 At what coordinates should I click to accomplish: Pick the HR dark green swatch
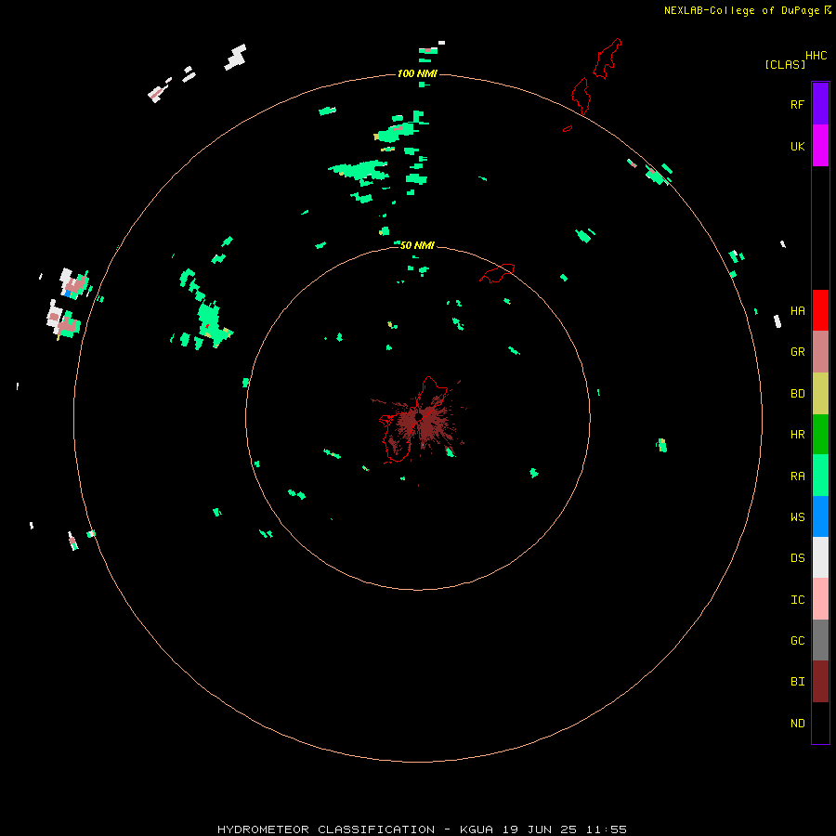(820, 435)
